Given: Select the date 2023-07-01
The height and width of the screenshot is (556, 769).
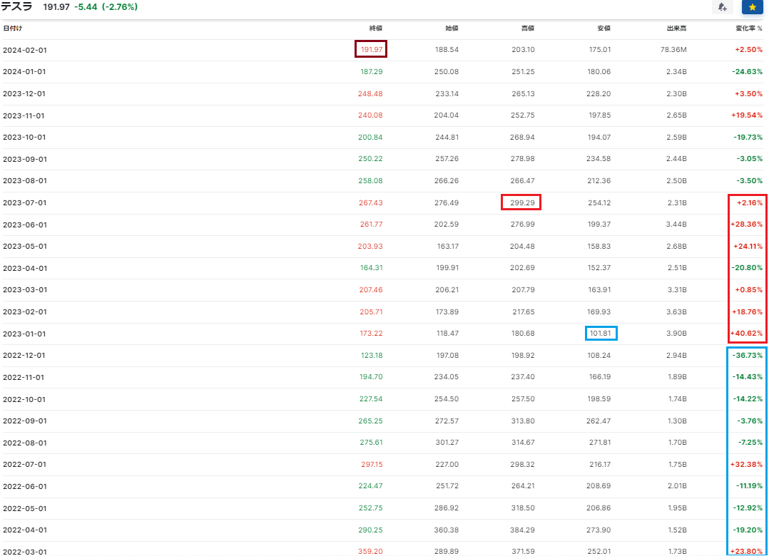Looking at the screenshot, I should [24, 203].
